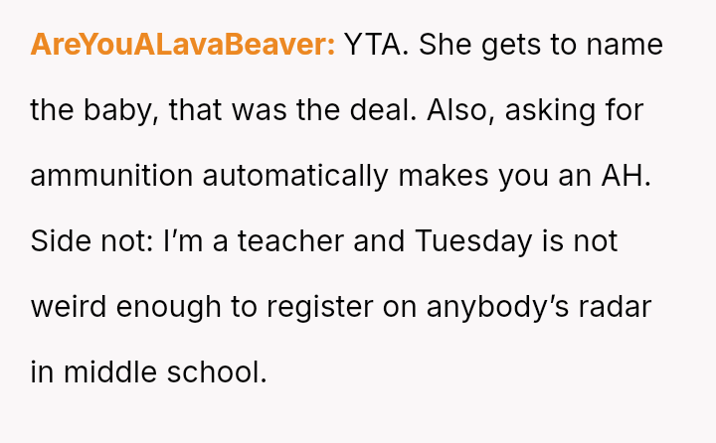Click the abbreviation "AH" in the comment

[622, 176]
